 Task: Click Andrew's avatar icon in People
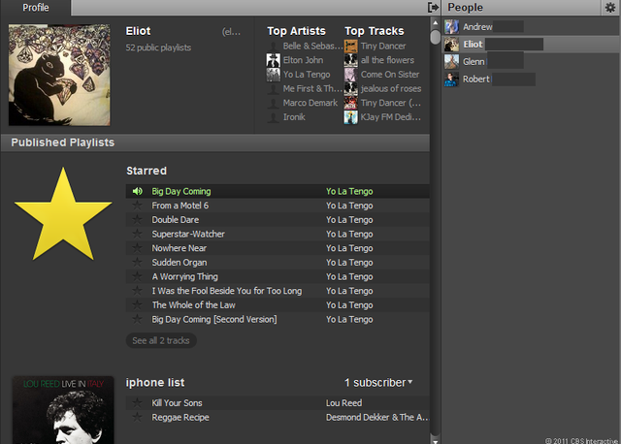451,27
